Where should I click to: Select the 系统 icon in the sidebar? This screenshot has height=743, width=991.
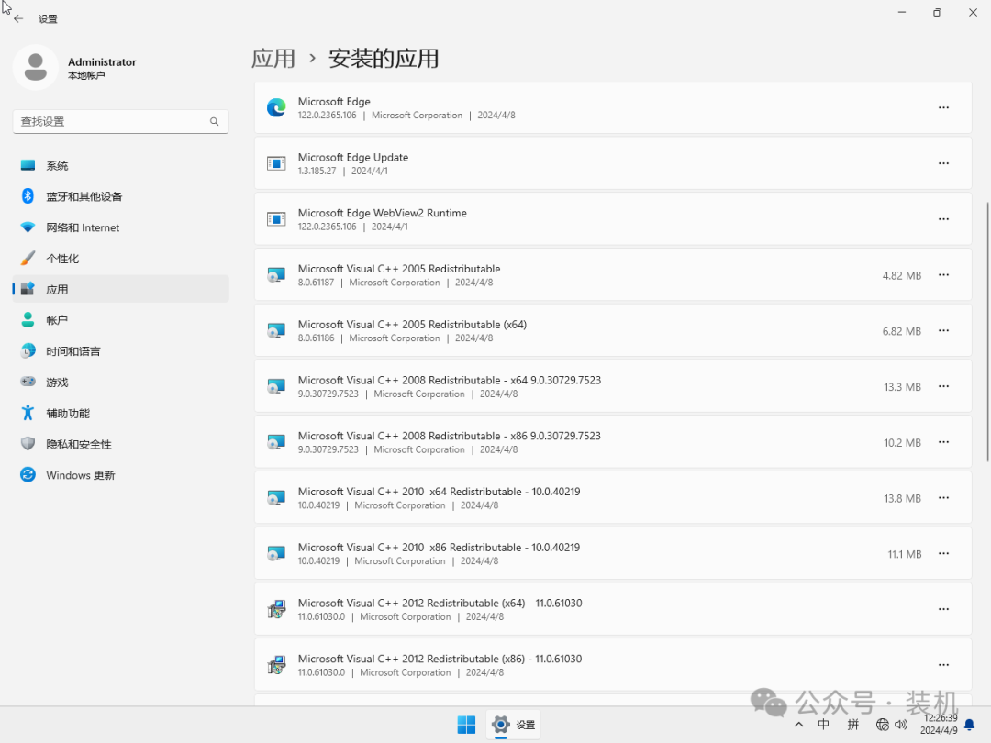pyautogui.click(x=26, y=165)
